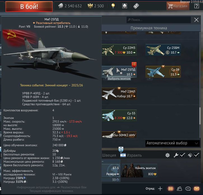Hire a crew via 'Нанять экипаж' 800
Viewport: 203px width, 195px height.
(x=139, y=171)
